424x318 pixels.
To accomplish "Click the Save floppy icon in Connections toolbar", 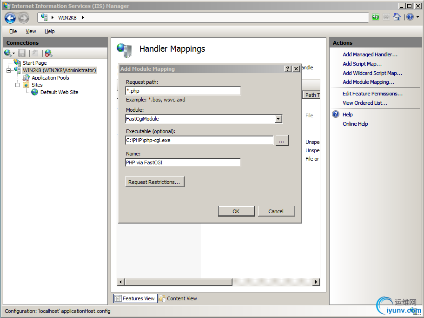I will pos(22,53).
